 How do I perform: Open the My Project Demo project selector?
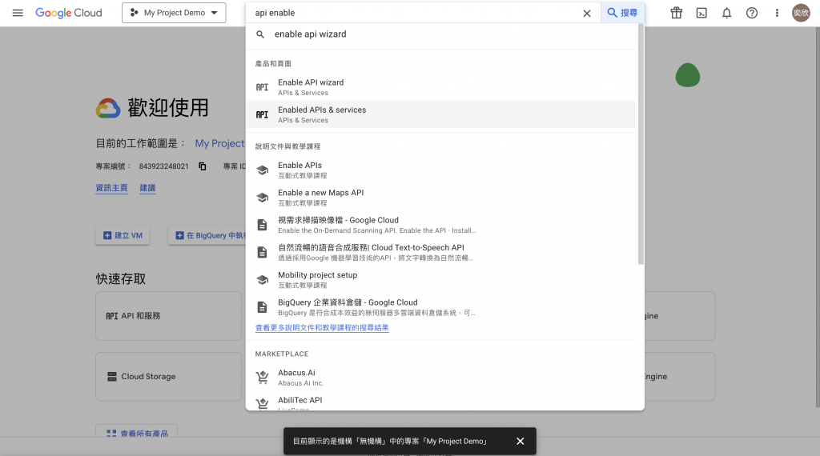pos(174,13)
